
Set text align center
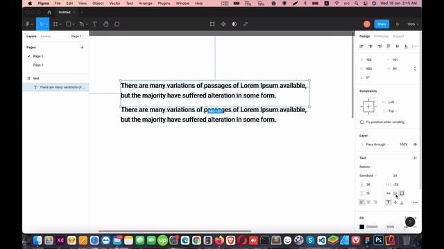[x=368, y=203]
